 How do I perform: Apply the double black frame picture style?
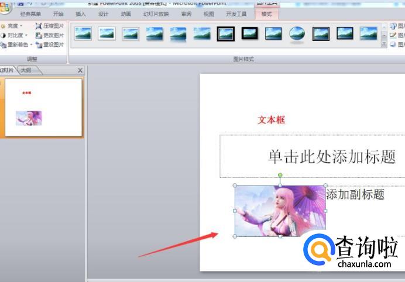(x=226, y=34)
